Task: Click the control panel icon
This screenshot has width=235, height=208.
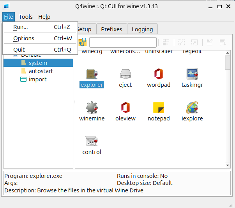Action: click(x=92, y=142)
